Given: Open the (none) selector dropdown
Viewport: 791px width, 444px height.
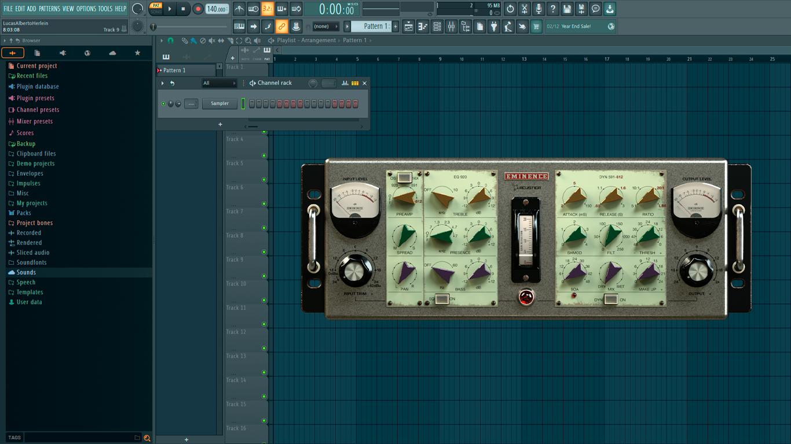Looking at the screenshot, I should pyautogui.click(x=326, y=26).
